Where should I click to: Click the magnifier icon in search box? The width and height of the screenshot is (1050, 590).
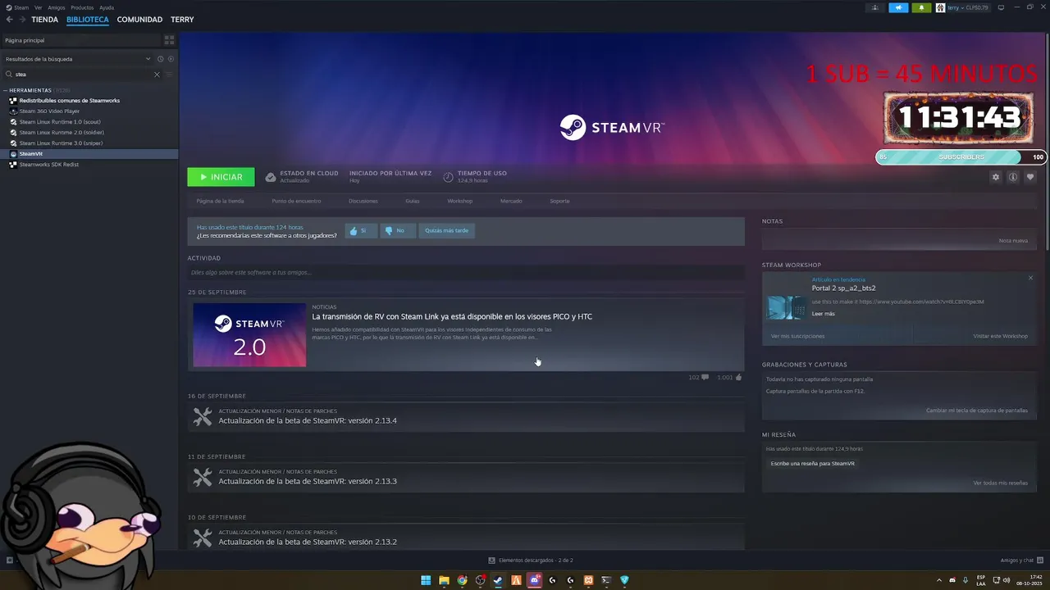(x=9, y=75)
